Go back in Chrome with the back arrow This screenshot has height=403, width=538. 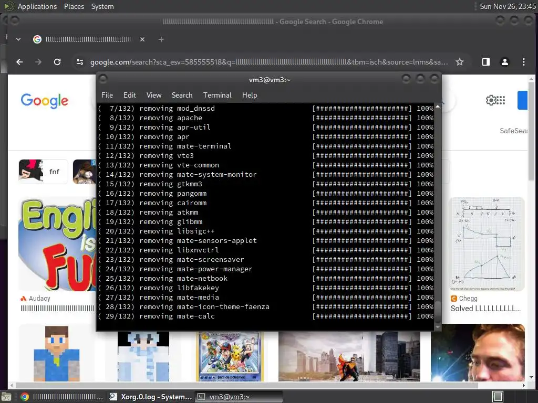[19, 62]
